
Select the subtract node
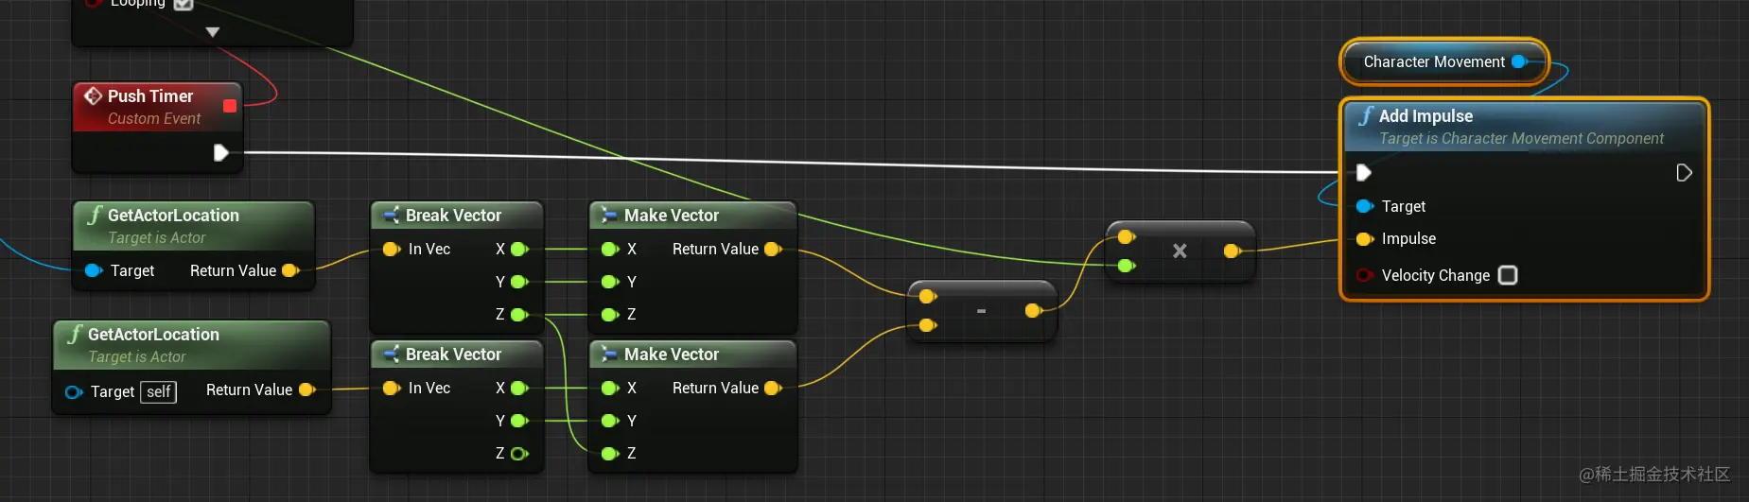[981, 310]
